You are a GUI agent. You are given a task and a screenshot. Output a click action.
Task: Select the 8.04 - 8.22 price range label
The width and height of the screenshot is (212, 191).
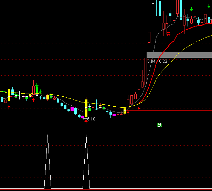coord(157,61)
